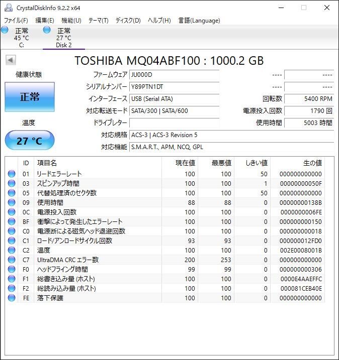Image resolution: width=339 pixels, height=360 pixels.
Task: Open the 機能(U) menu
Action: pos(71,21)
